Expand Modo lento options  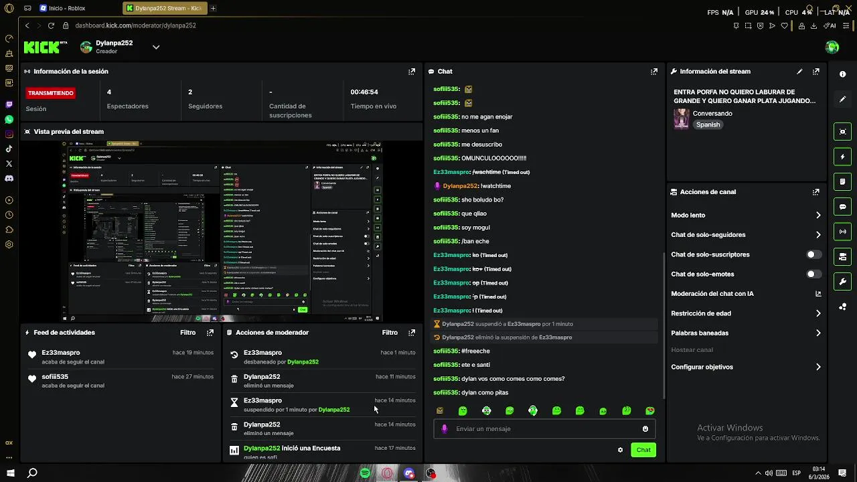[818, 215]
